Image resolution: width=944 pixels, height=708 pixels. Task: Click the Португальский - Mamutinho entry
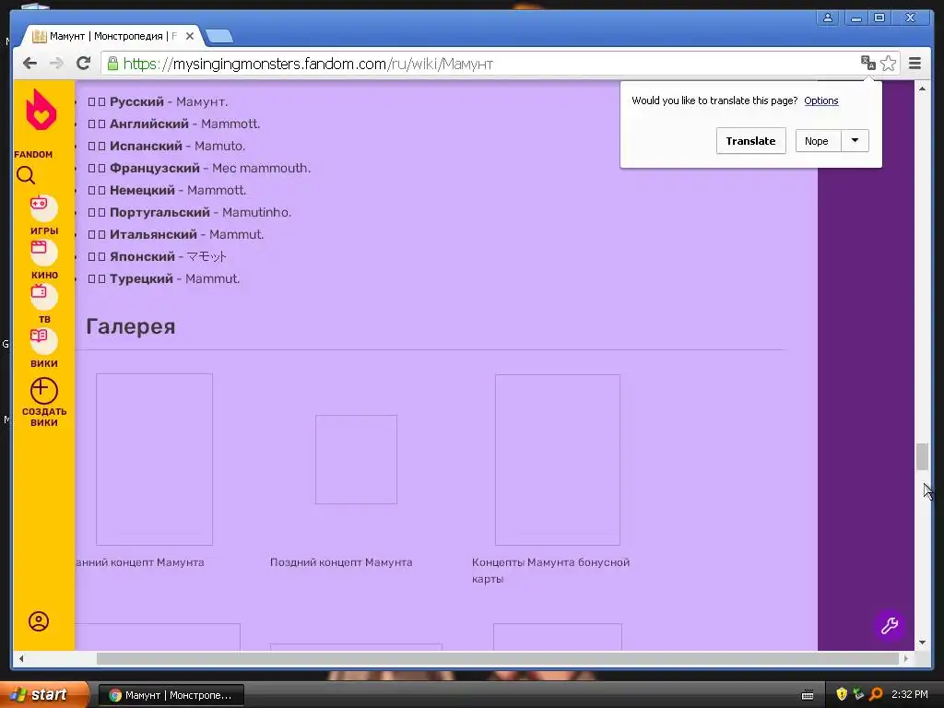(190, 213)
